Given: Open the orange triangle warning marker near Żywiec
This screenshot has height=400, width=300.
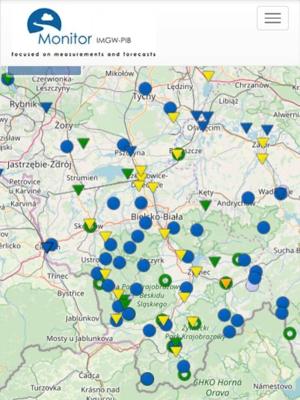Looking at the screenshot, I should 226,283.
